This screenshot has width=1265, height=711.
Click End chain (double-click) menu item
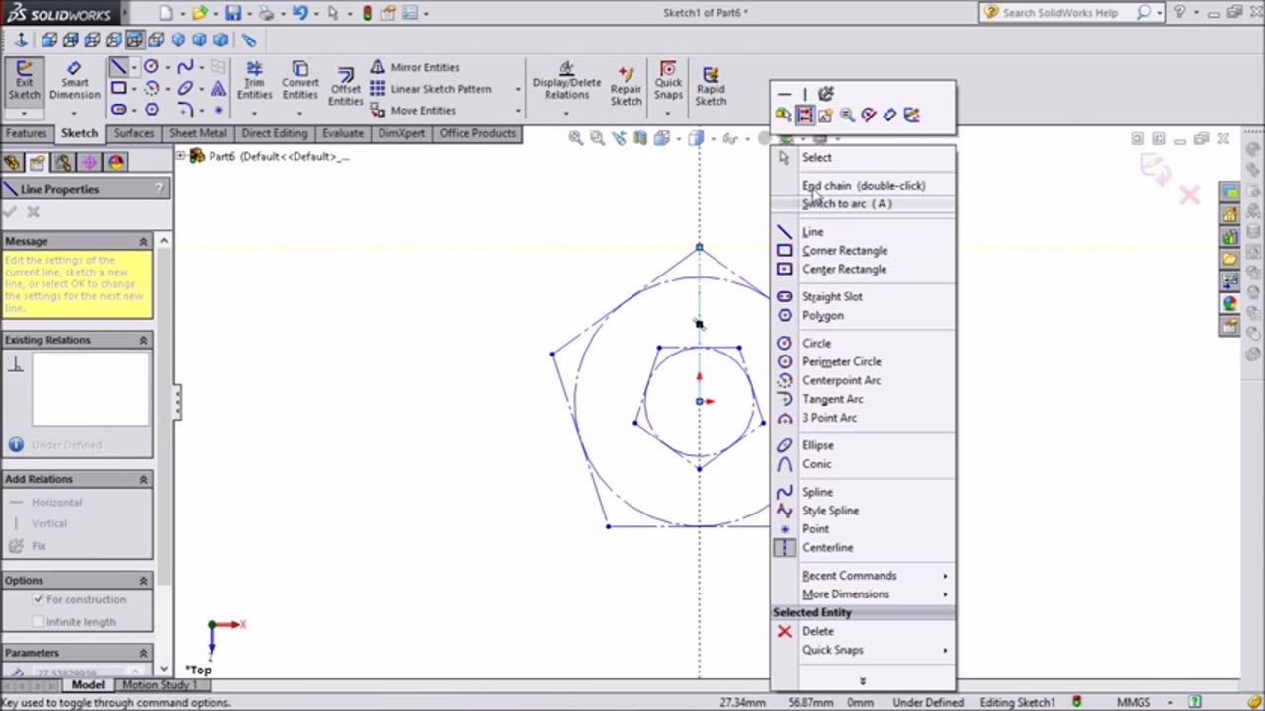(x=863, y=186)
